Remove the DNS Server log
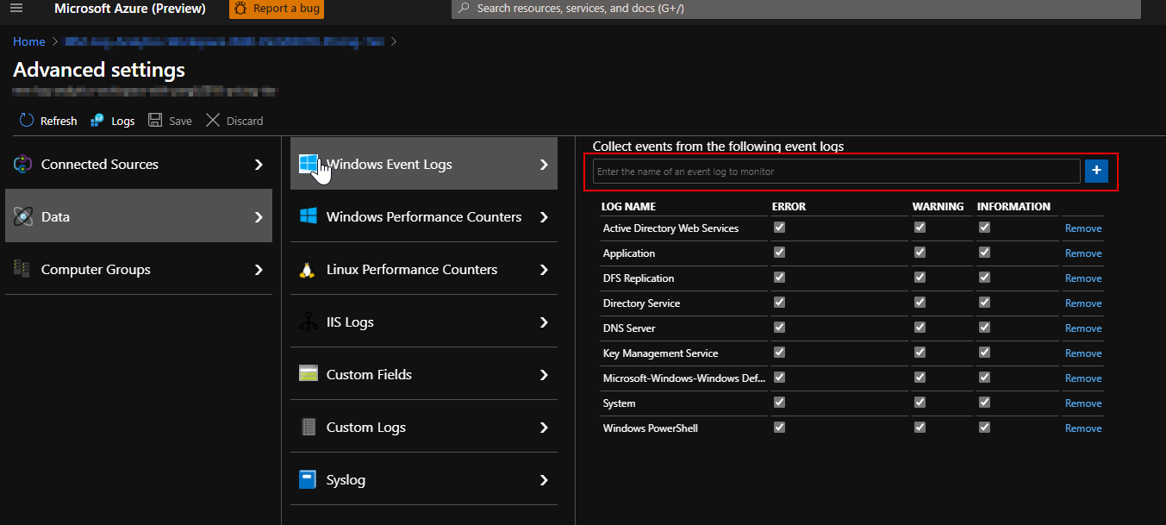The height and width of the screenshot is (525, 1166). coord(1083,328)
